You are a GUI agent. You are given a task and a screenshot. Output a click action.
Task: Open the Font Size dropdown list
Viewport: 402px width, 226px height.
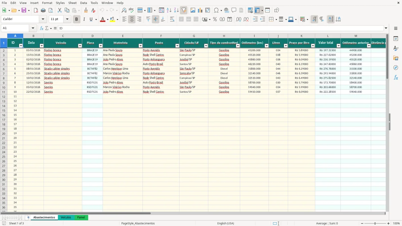67,19
